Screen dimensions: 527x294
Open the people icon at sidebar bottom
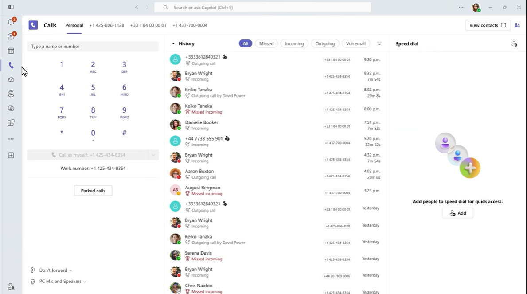click(x=11, y=286)
